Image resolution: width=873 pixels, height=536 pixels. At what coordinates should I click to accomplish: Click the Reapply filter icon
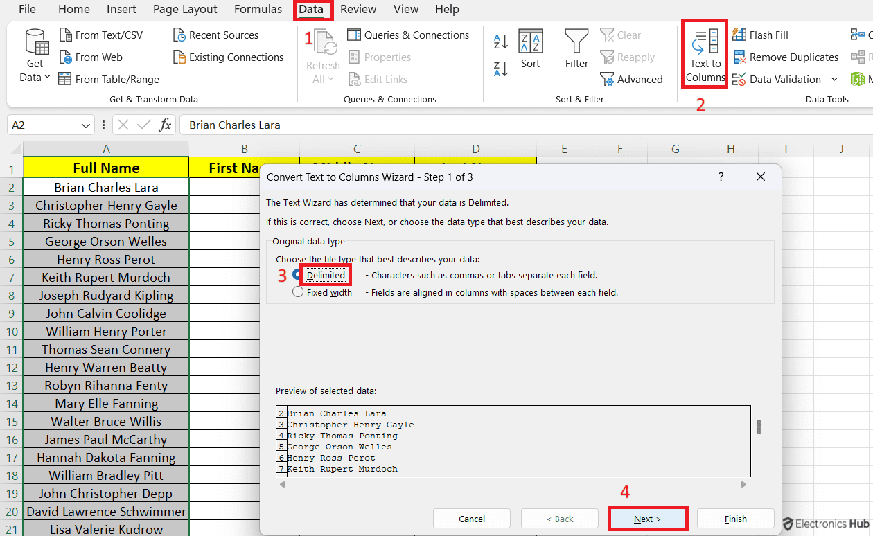click(627, 57)
